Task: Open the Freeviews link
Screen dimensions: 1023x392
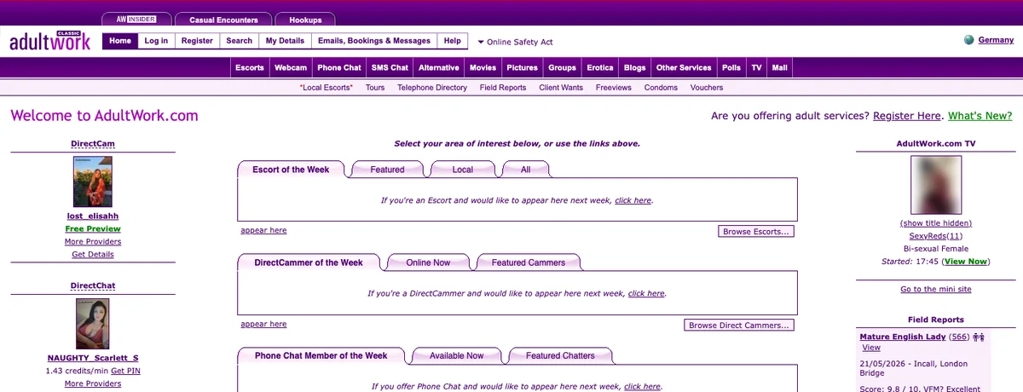Action: point(614,88)
